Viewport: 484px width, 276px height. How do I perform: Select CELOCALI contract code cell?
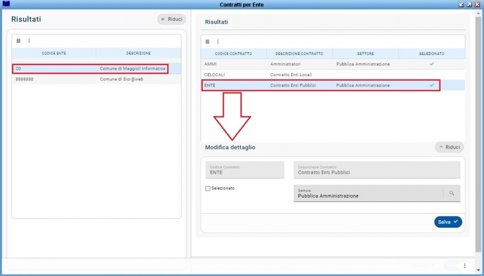[x=215, y=75]
